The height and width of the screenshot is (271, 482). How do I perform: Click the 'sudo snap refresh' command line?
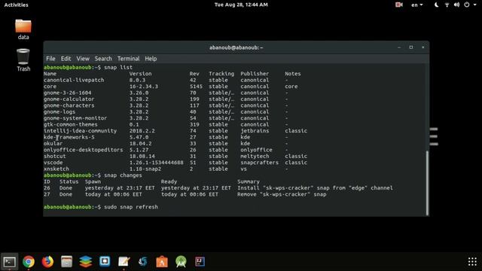pos(131,207)
